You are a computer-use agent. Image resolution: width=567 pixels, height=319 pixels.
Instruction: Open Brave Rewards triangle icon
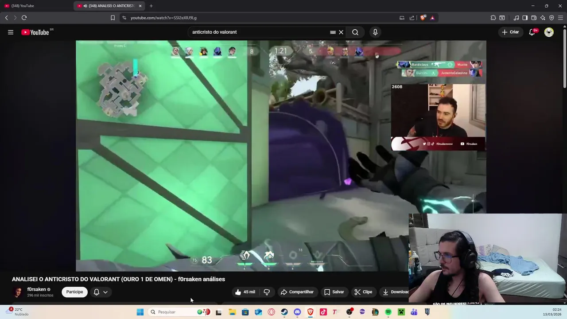click(432, 18)
